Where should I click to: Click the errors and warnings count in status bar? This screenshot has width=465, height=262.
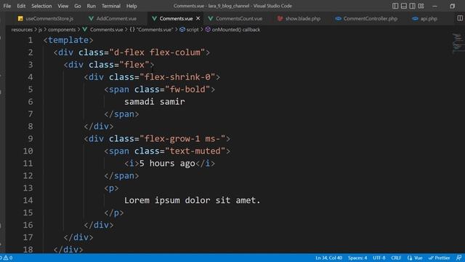point(7,258)
